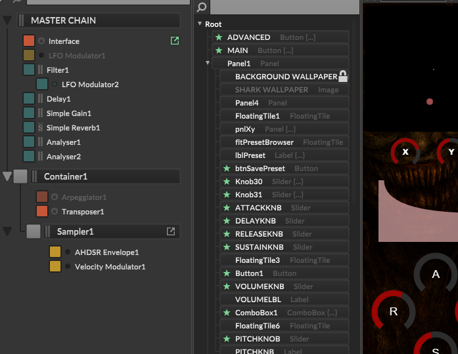Collapse the Panel1 node

coord(208,64)
